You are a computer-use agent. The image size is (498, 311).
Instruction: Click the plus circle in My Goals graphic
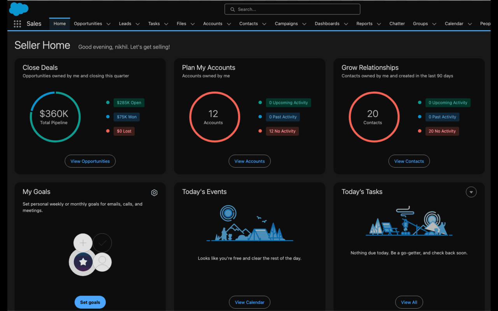pos(83,243)
